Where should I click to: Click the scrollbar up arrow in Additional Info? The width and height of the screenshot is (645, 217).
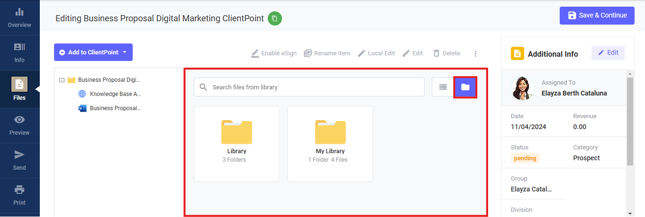pos(630,74)
